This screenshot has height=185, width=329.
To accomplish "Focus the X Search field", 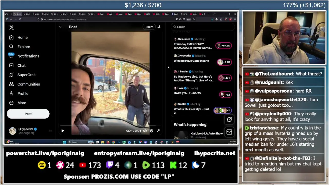I will coord(203,27).
